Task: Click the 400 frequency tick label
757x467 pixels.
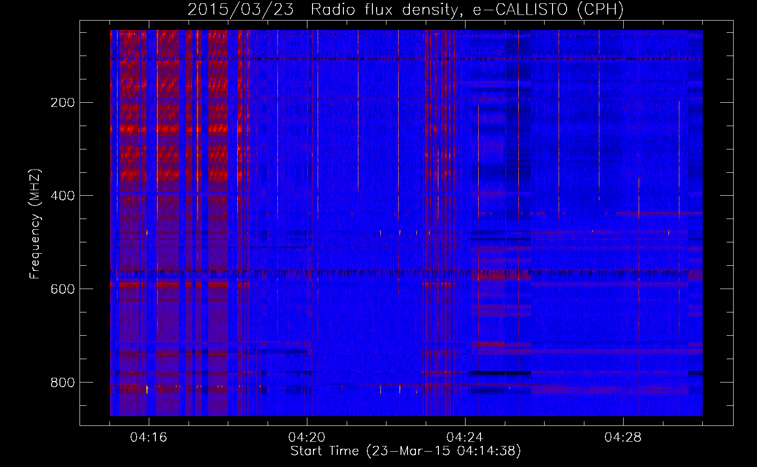Action: (x=63, y=196)
